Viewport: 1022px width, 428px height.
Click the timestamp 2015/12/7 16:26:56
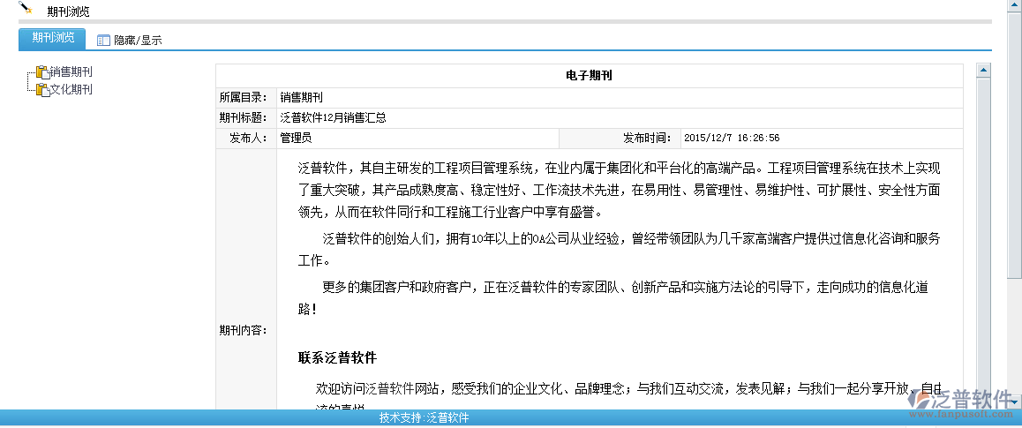pos(732,138)
